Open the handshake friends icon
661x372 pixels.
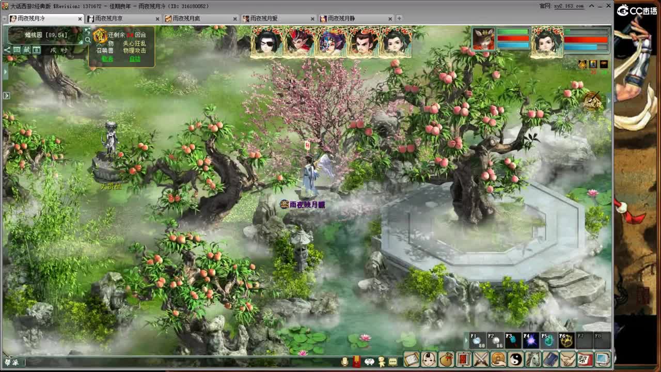tap(568, 359)
